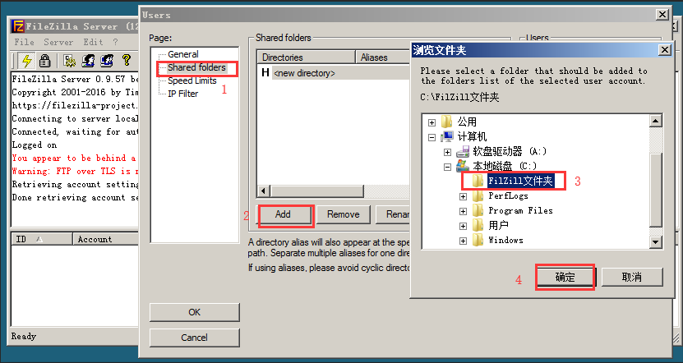Viewport: 683px width, 363px height.
Task: Open the ? help menu
Action: click(x=115, y=42)
